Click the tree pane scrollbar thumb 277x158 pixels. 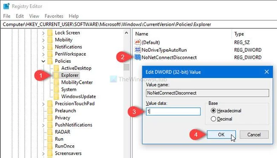coord(126,67)
